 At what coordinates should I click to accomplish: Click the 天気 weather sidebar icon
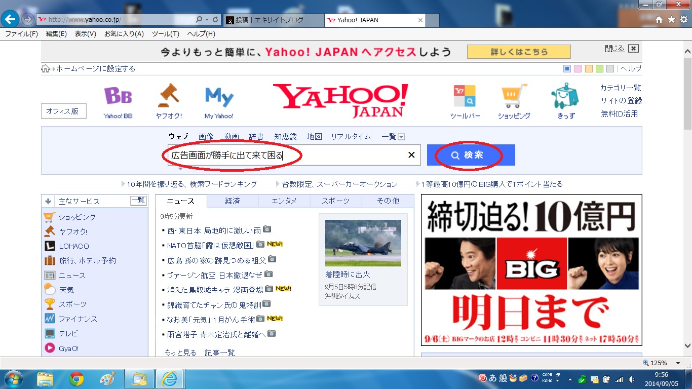click(x=50, y=290)
